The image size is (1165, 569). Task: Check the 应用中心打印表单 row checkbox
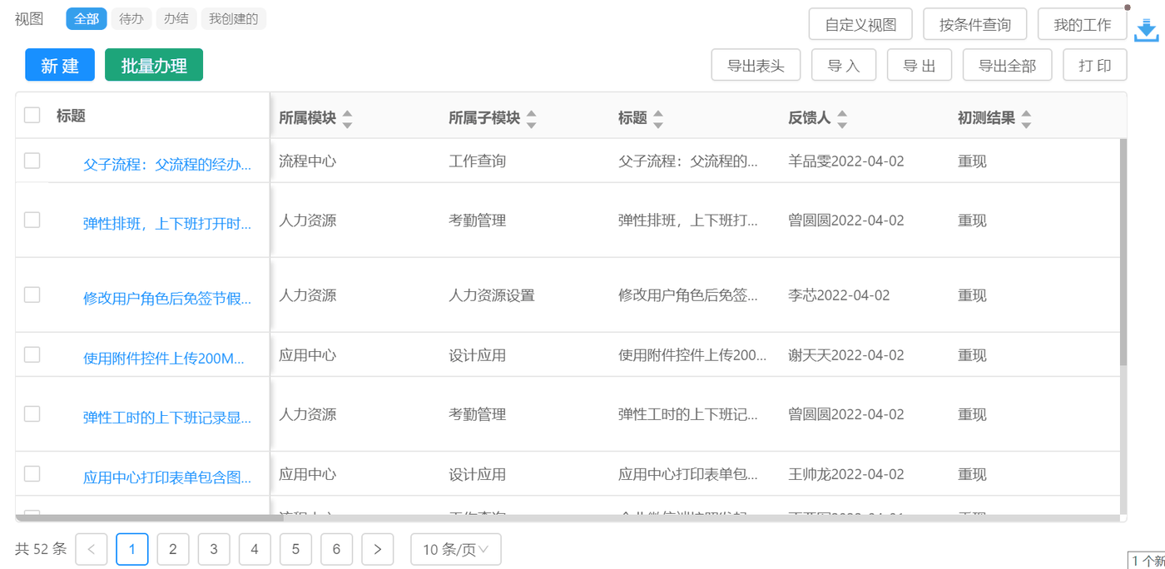click(32, 473)
